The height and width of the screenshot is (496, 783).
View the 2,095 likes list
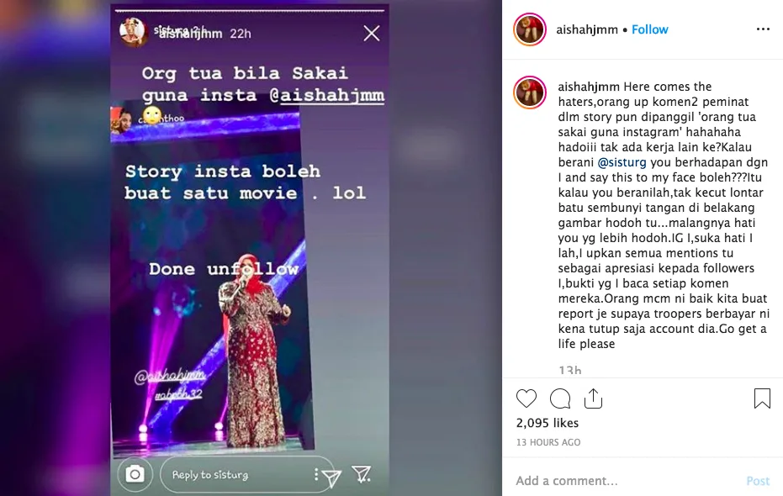tap(548, 423)
